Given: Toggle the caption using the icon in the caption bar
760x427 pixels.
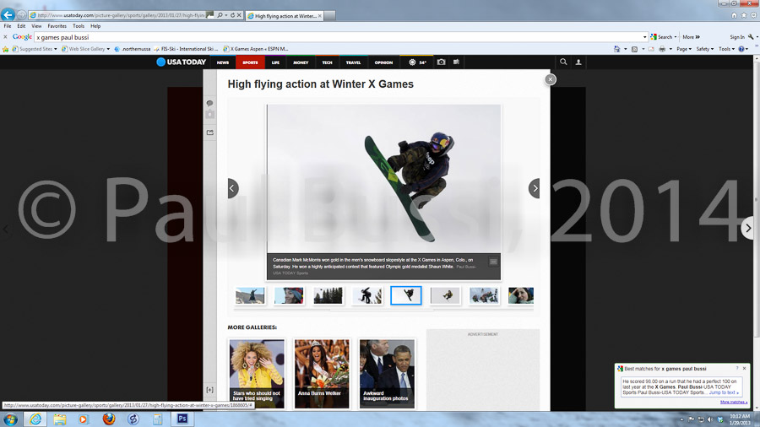Looking at the screenshot, I should pyautogui.click(x=493, y=262).
